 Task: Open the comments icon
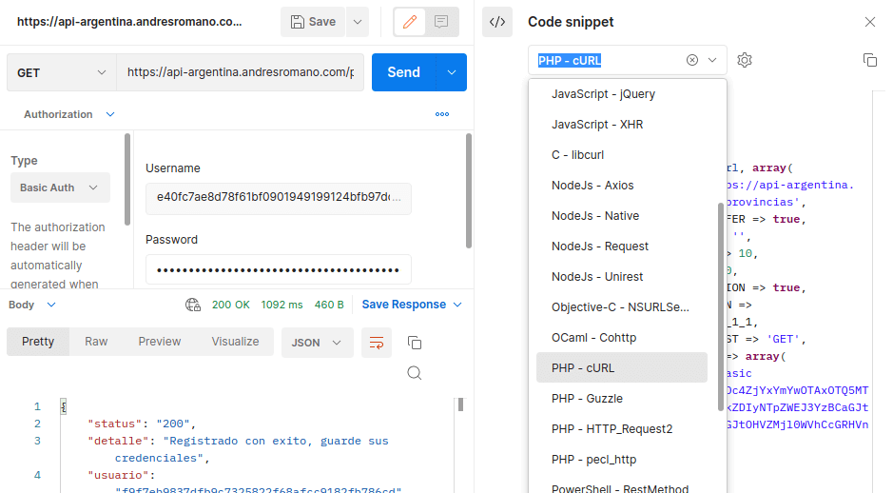[441, 22]
